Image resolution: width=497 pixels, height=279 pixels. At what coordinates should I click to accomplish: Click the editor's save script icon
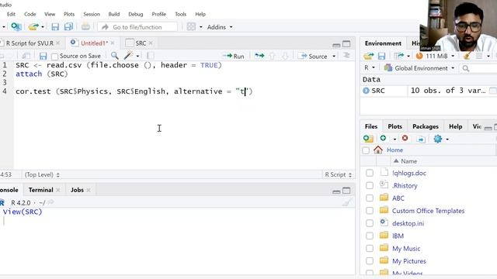click(43, 56)
